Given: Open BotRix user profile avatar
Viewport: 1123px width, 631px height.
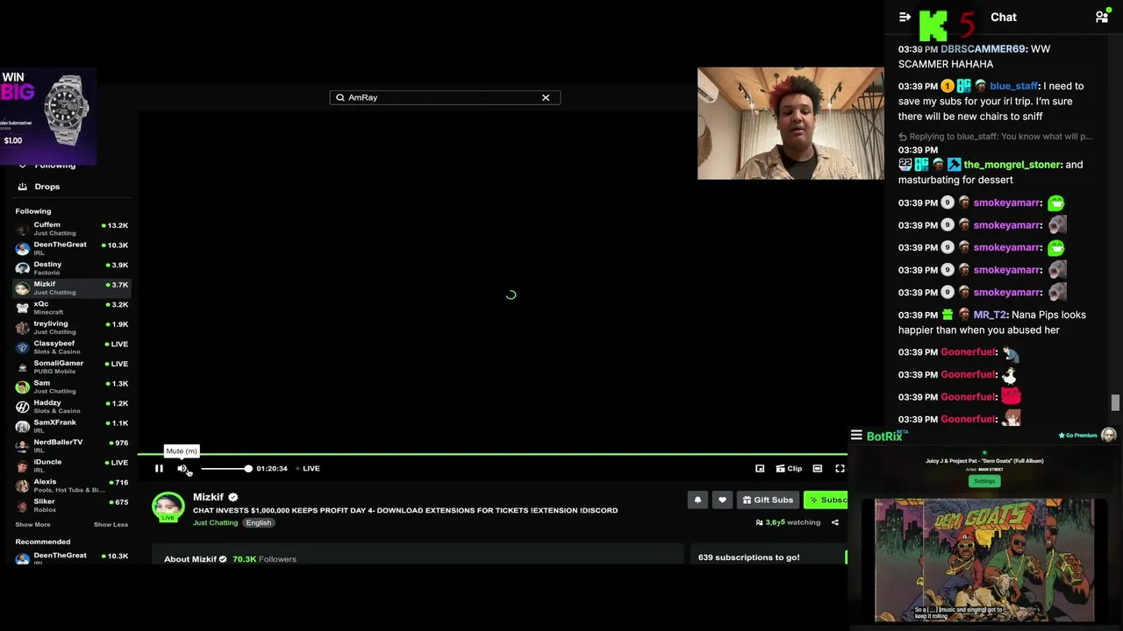Looking at the screenshot, I should point(1109,436).
